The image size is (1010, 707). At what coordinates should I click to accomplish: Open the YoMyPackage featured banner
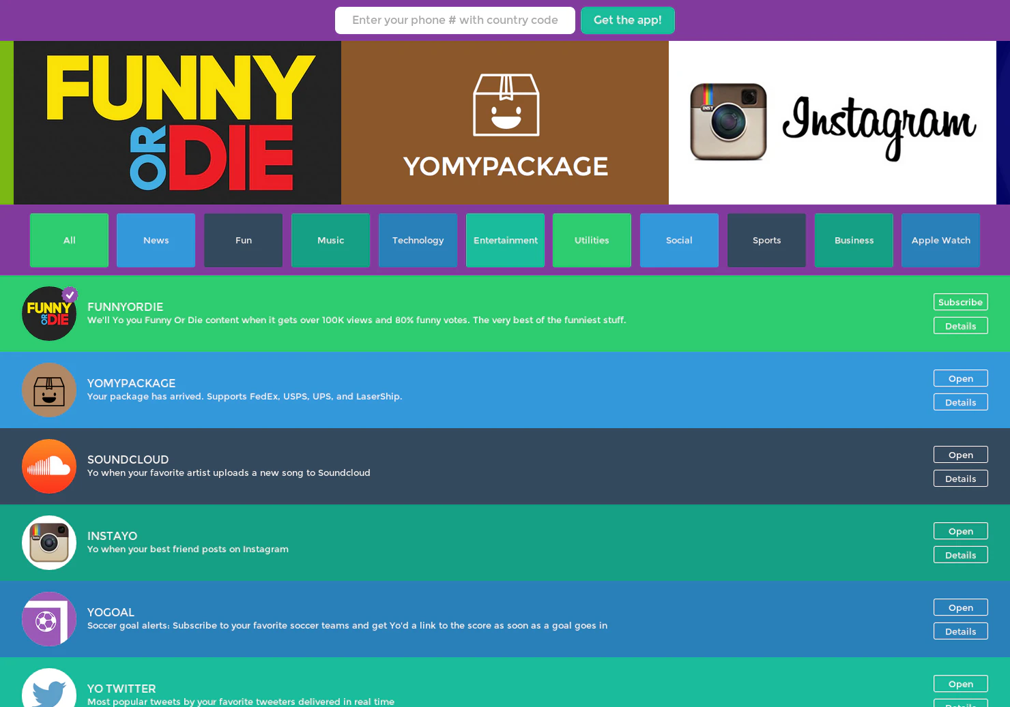coord(505,123)
